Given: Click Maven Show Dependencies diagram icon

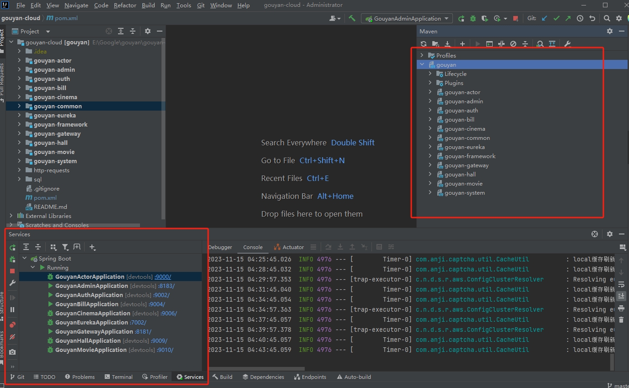Looking at the screenshot, I should coord(552,44).
